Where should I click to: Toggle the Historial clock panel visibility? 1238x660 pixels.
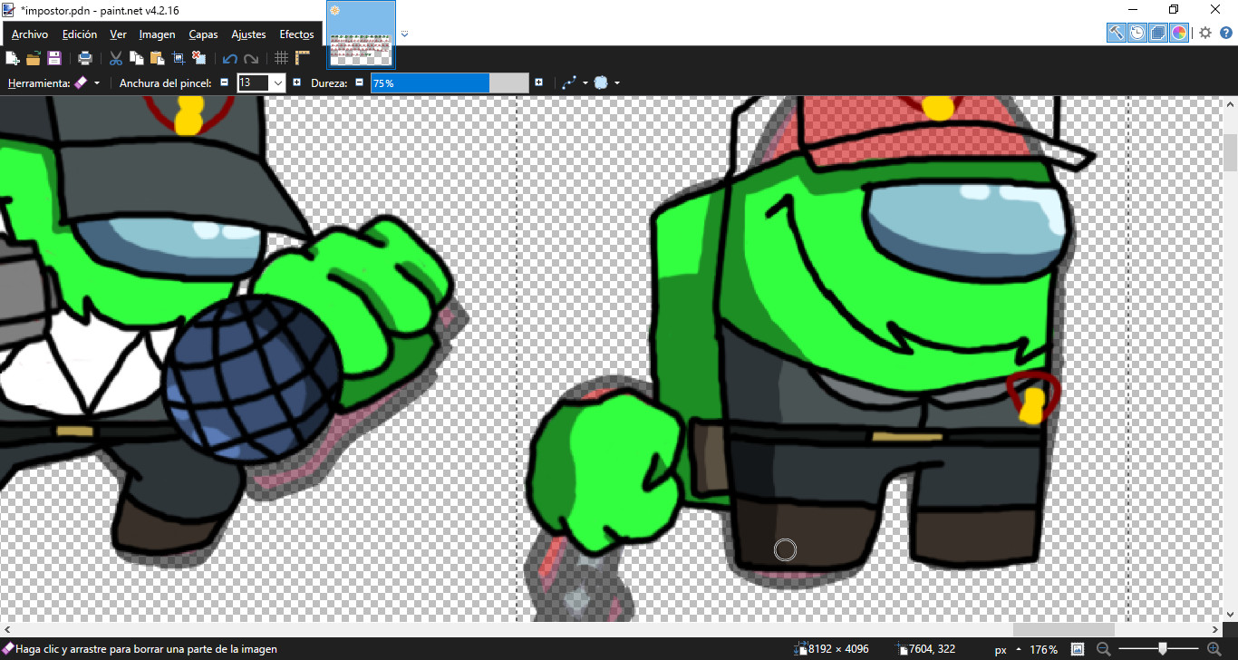tap(1137, 32)
